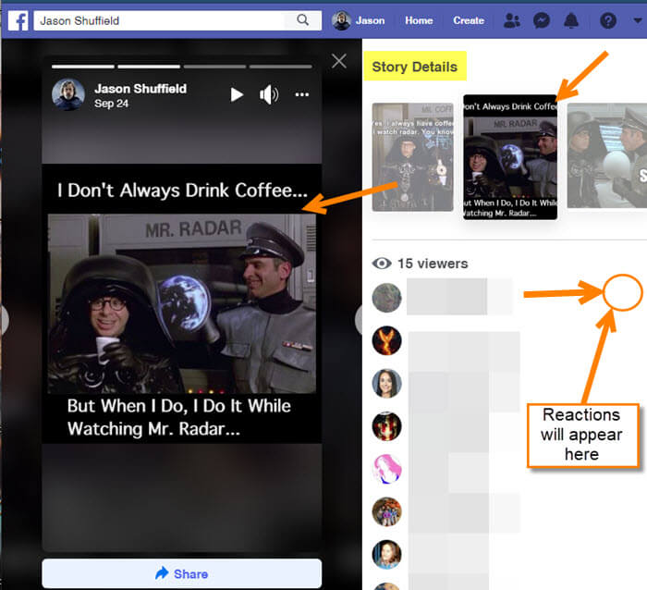Click the 15 viewers eye icon
Viewport: 647px width, 590px height.
[382, 264]
